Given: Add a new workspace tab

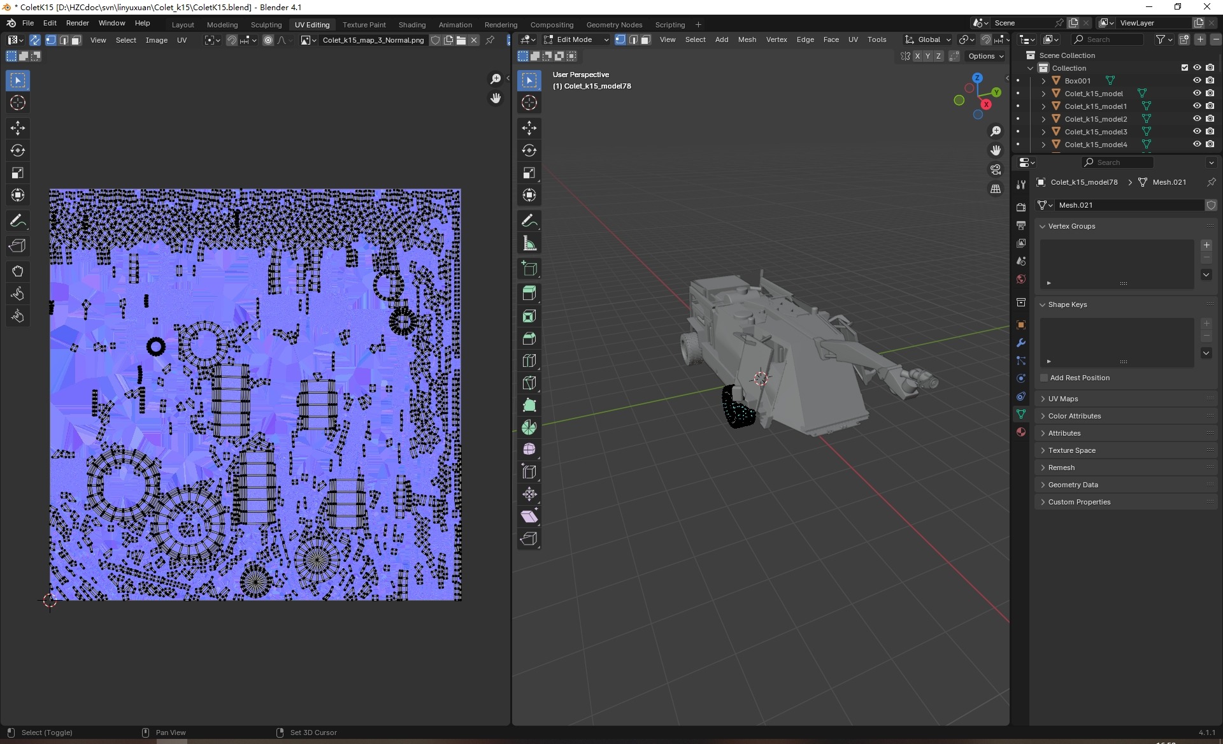Looking at the screenshot, I should [x=698, y=24].
